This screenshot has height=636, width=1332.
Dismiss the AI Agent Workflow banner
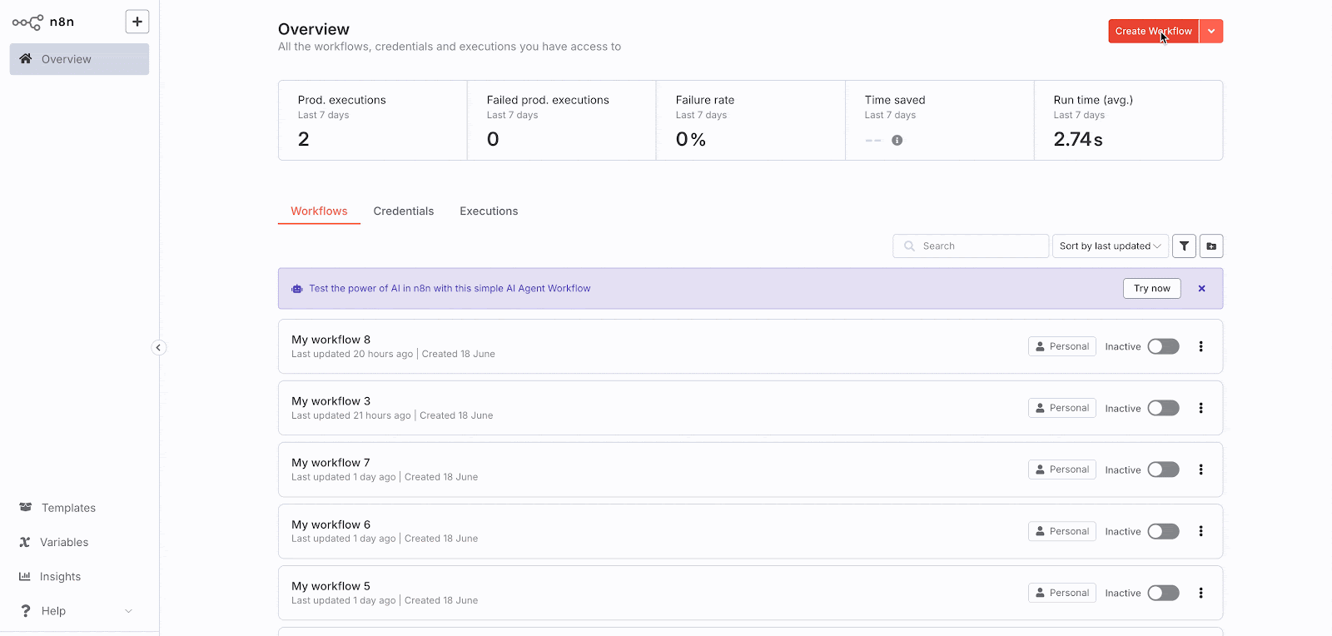pyautogui.click(x=1201, y=289)
